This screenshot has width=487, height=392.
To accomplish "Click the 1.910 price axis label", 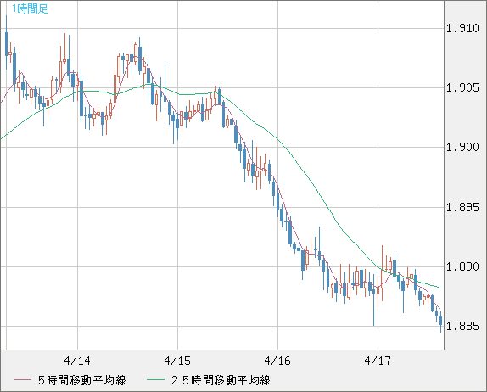I will click(462, 29).
